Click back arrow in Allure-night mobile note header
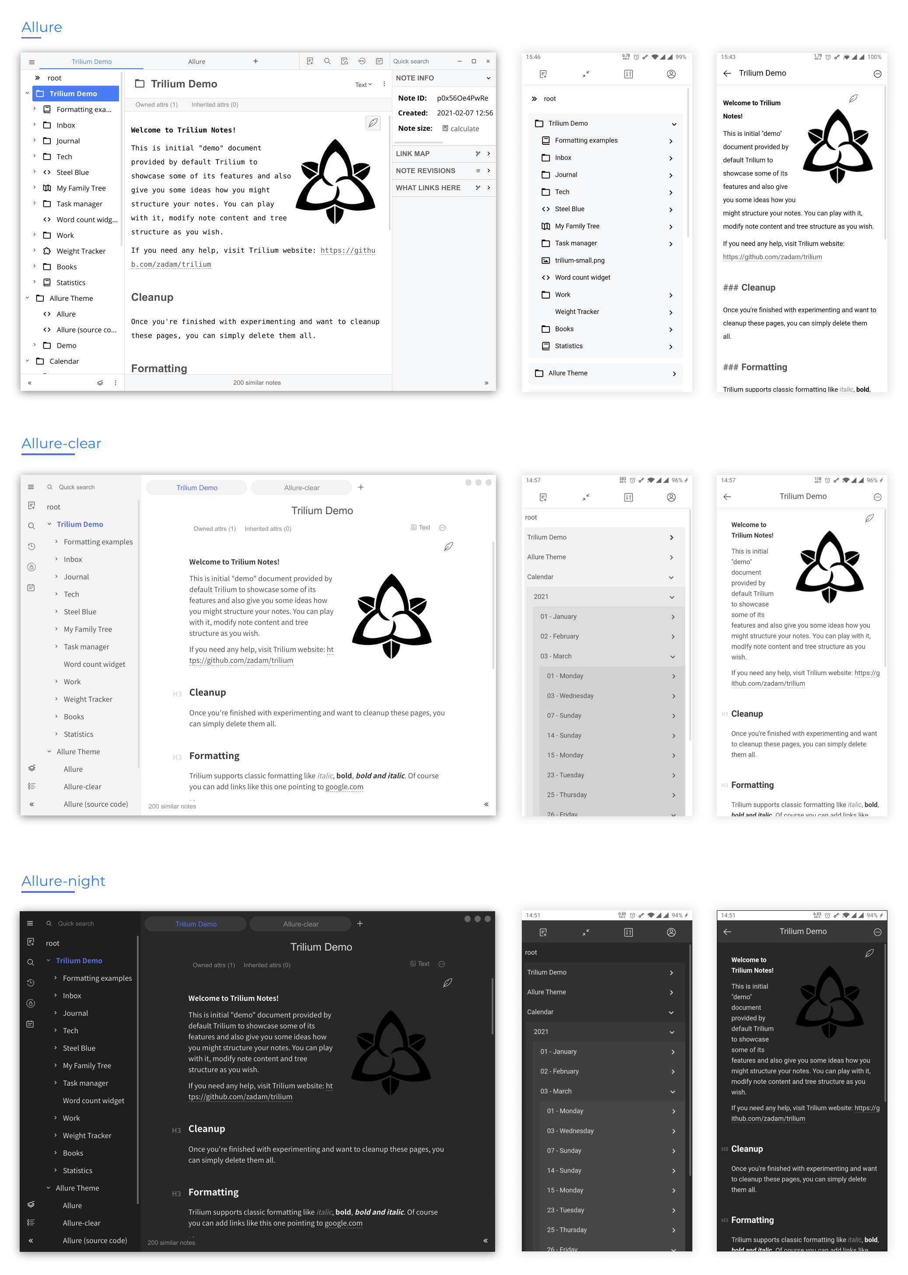Image resolution: width=908 pixels, height=1275 pixels. coord(727,932)
